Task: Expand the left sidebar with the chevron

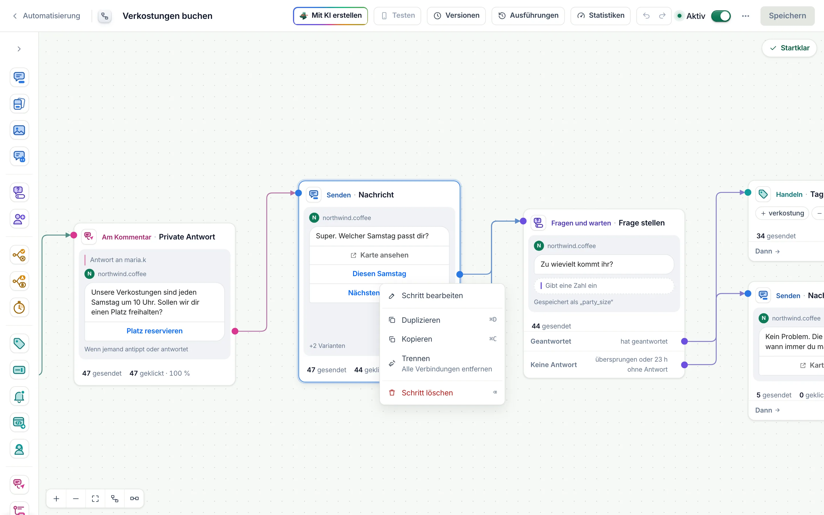Action: 19,49
